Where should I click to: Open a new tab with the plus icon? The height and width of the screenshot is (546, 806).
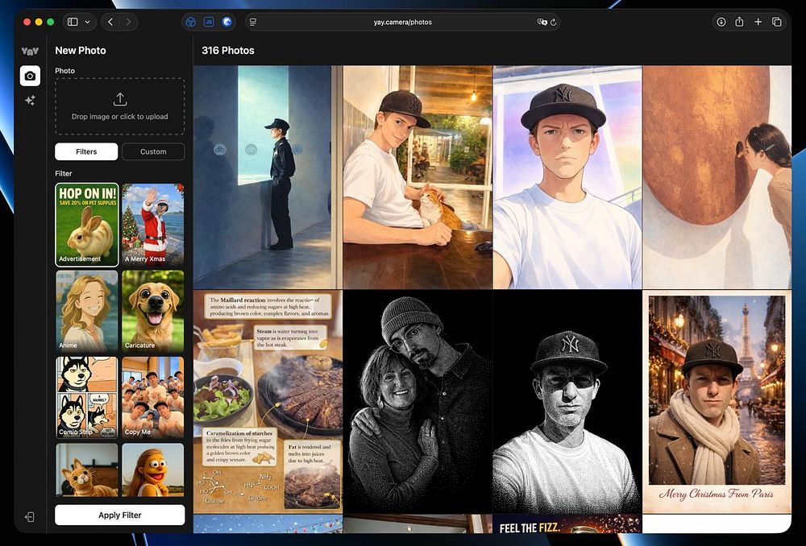pyautogui.click(x=758, y=22)
